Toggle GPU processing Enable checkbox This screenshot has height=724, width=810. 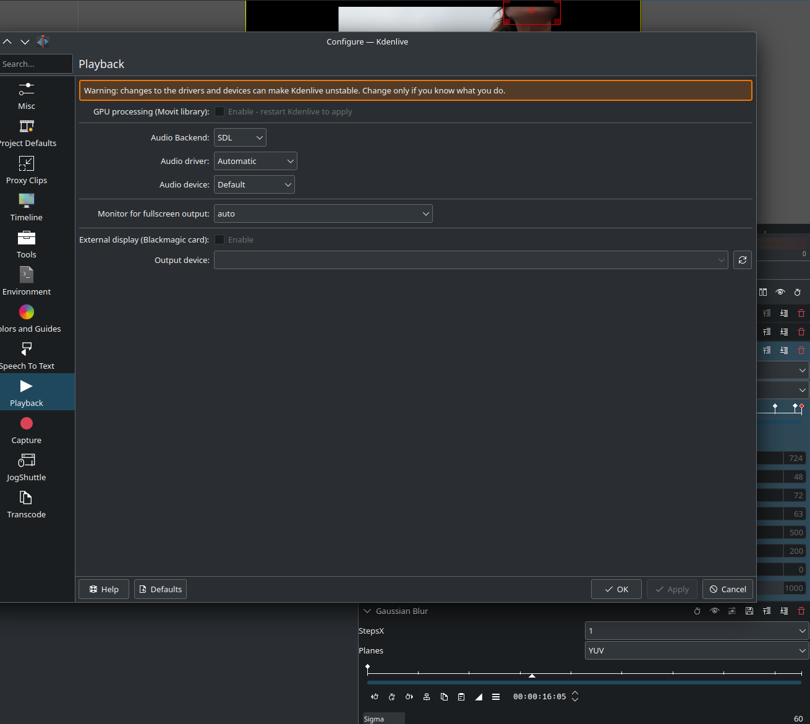click(220, 111)
